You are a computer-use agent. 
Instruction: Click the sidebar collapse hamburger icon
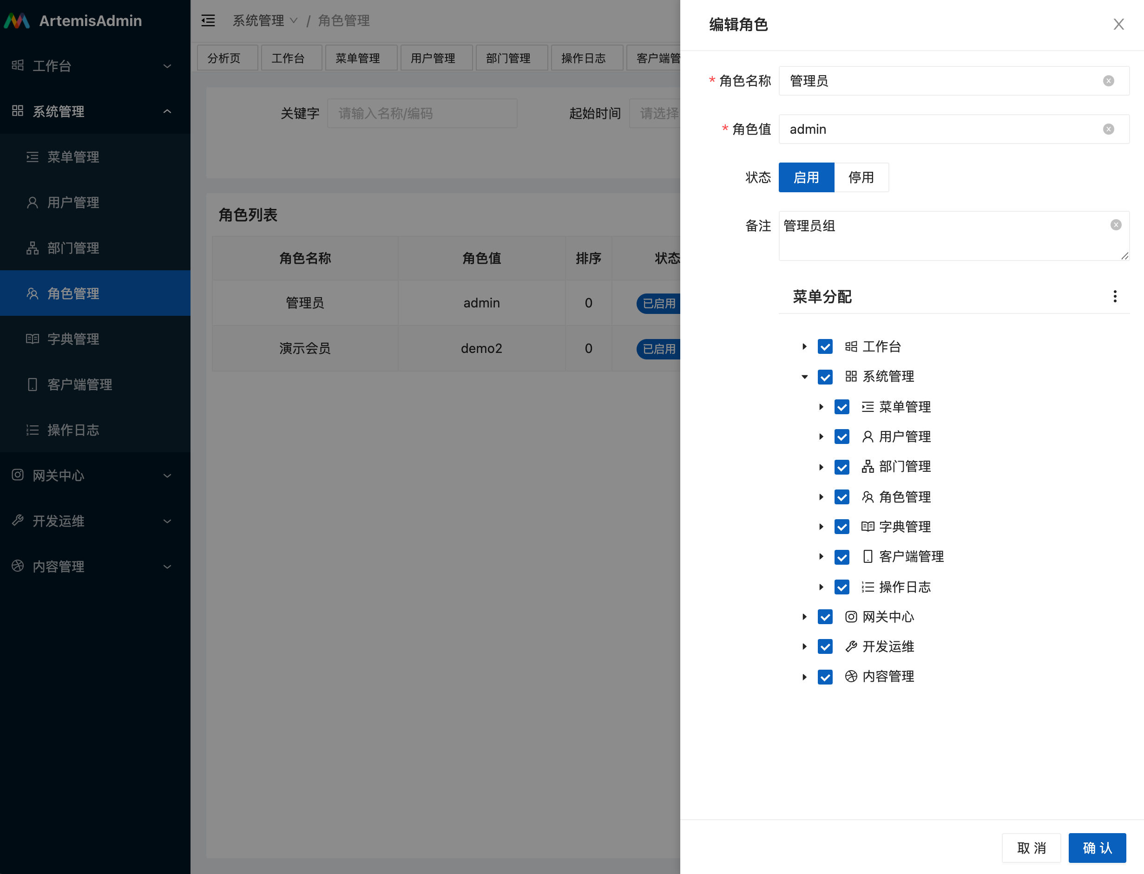208,21
